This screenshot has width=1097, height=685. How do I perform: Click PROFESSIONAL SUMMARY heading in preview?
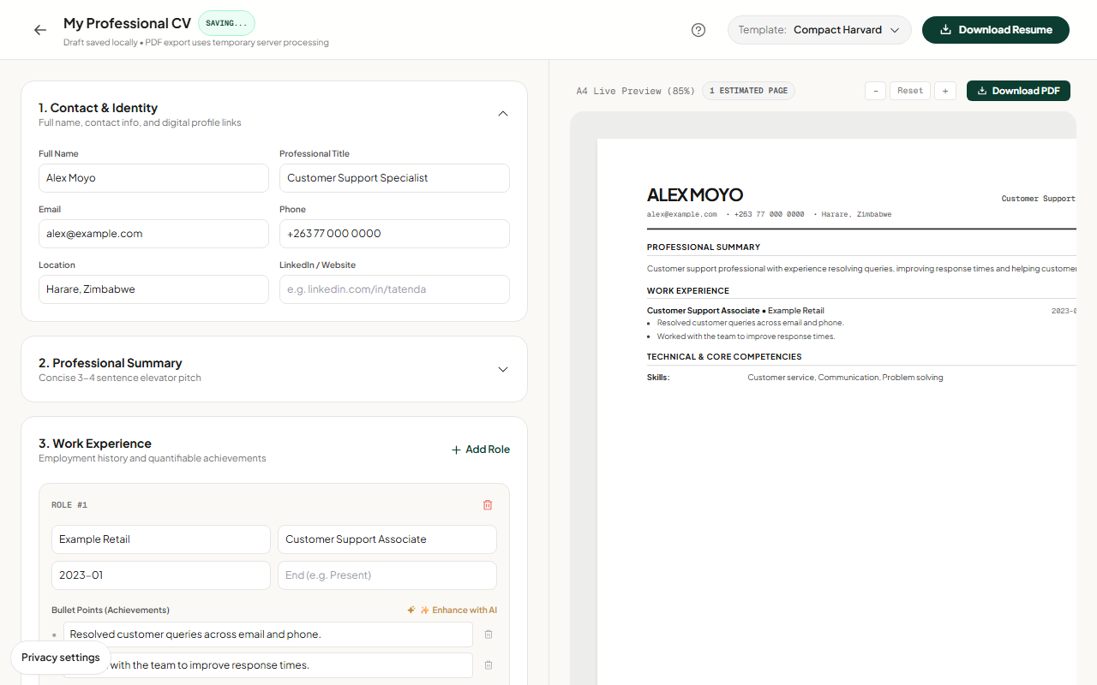tap(704, 247)
